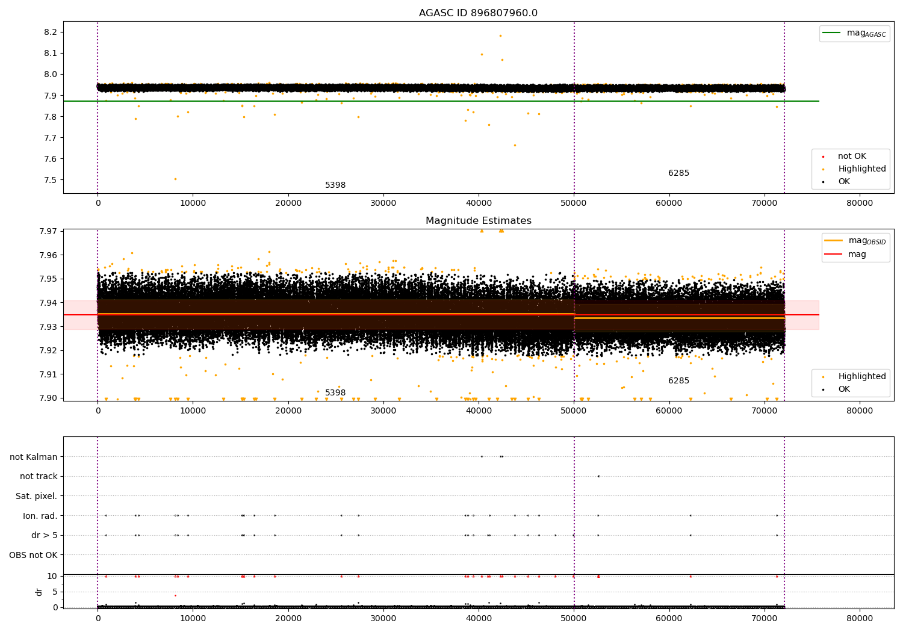This screenshot has height=632, width=903.
Task: Select the "not Kalman" row label
Action: point(34,457)
